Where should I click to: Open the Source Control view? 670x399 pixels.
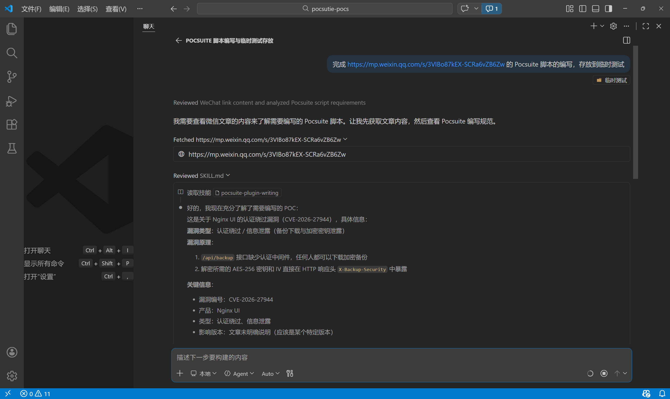pos(12,77)
